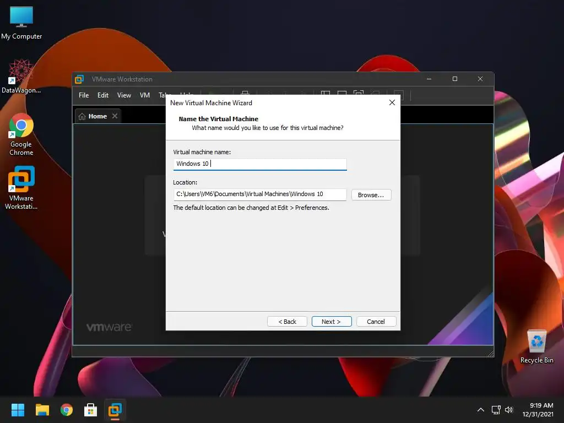Close VMware Workstation window
This screenshot has height=423, width=564.
[480, 79]
